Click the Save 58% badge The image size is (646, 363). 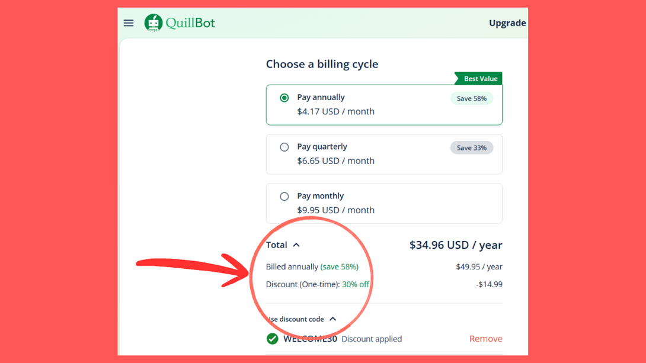click(x=472, y=98)
